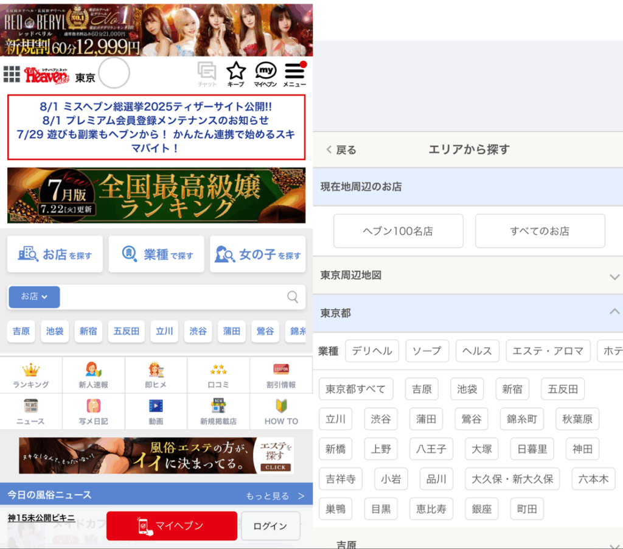Click もっと見る link in news header
This screenshot has height=549, width=623.
[274, 495]
